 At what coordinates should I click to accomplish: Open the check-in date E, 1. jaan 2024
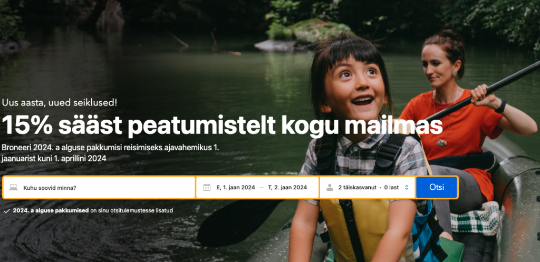[x=236, y=188]
